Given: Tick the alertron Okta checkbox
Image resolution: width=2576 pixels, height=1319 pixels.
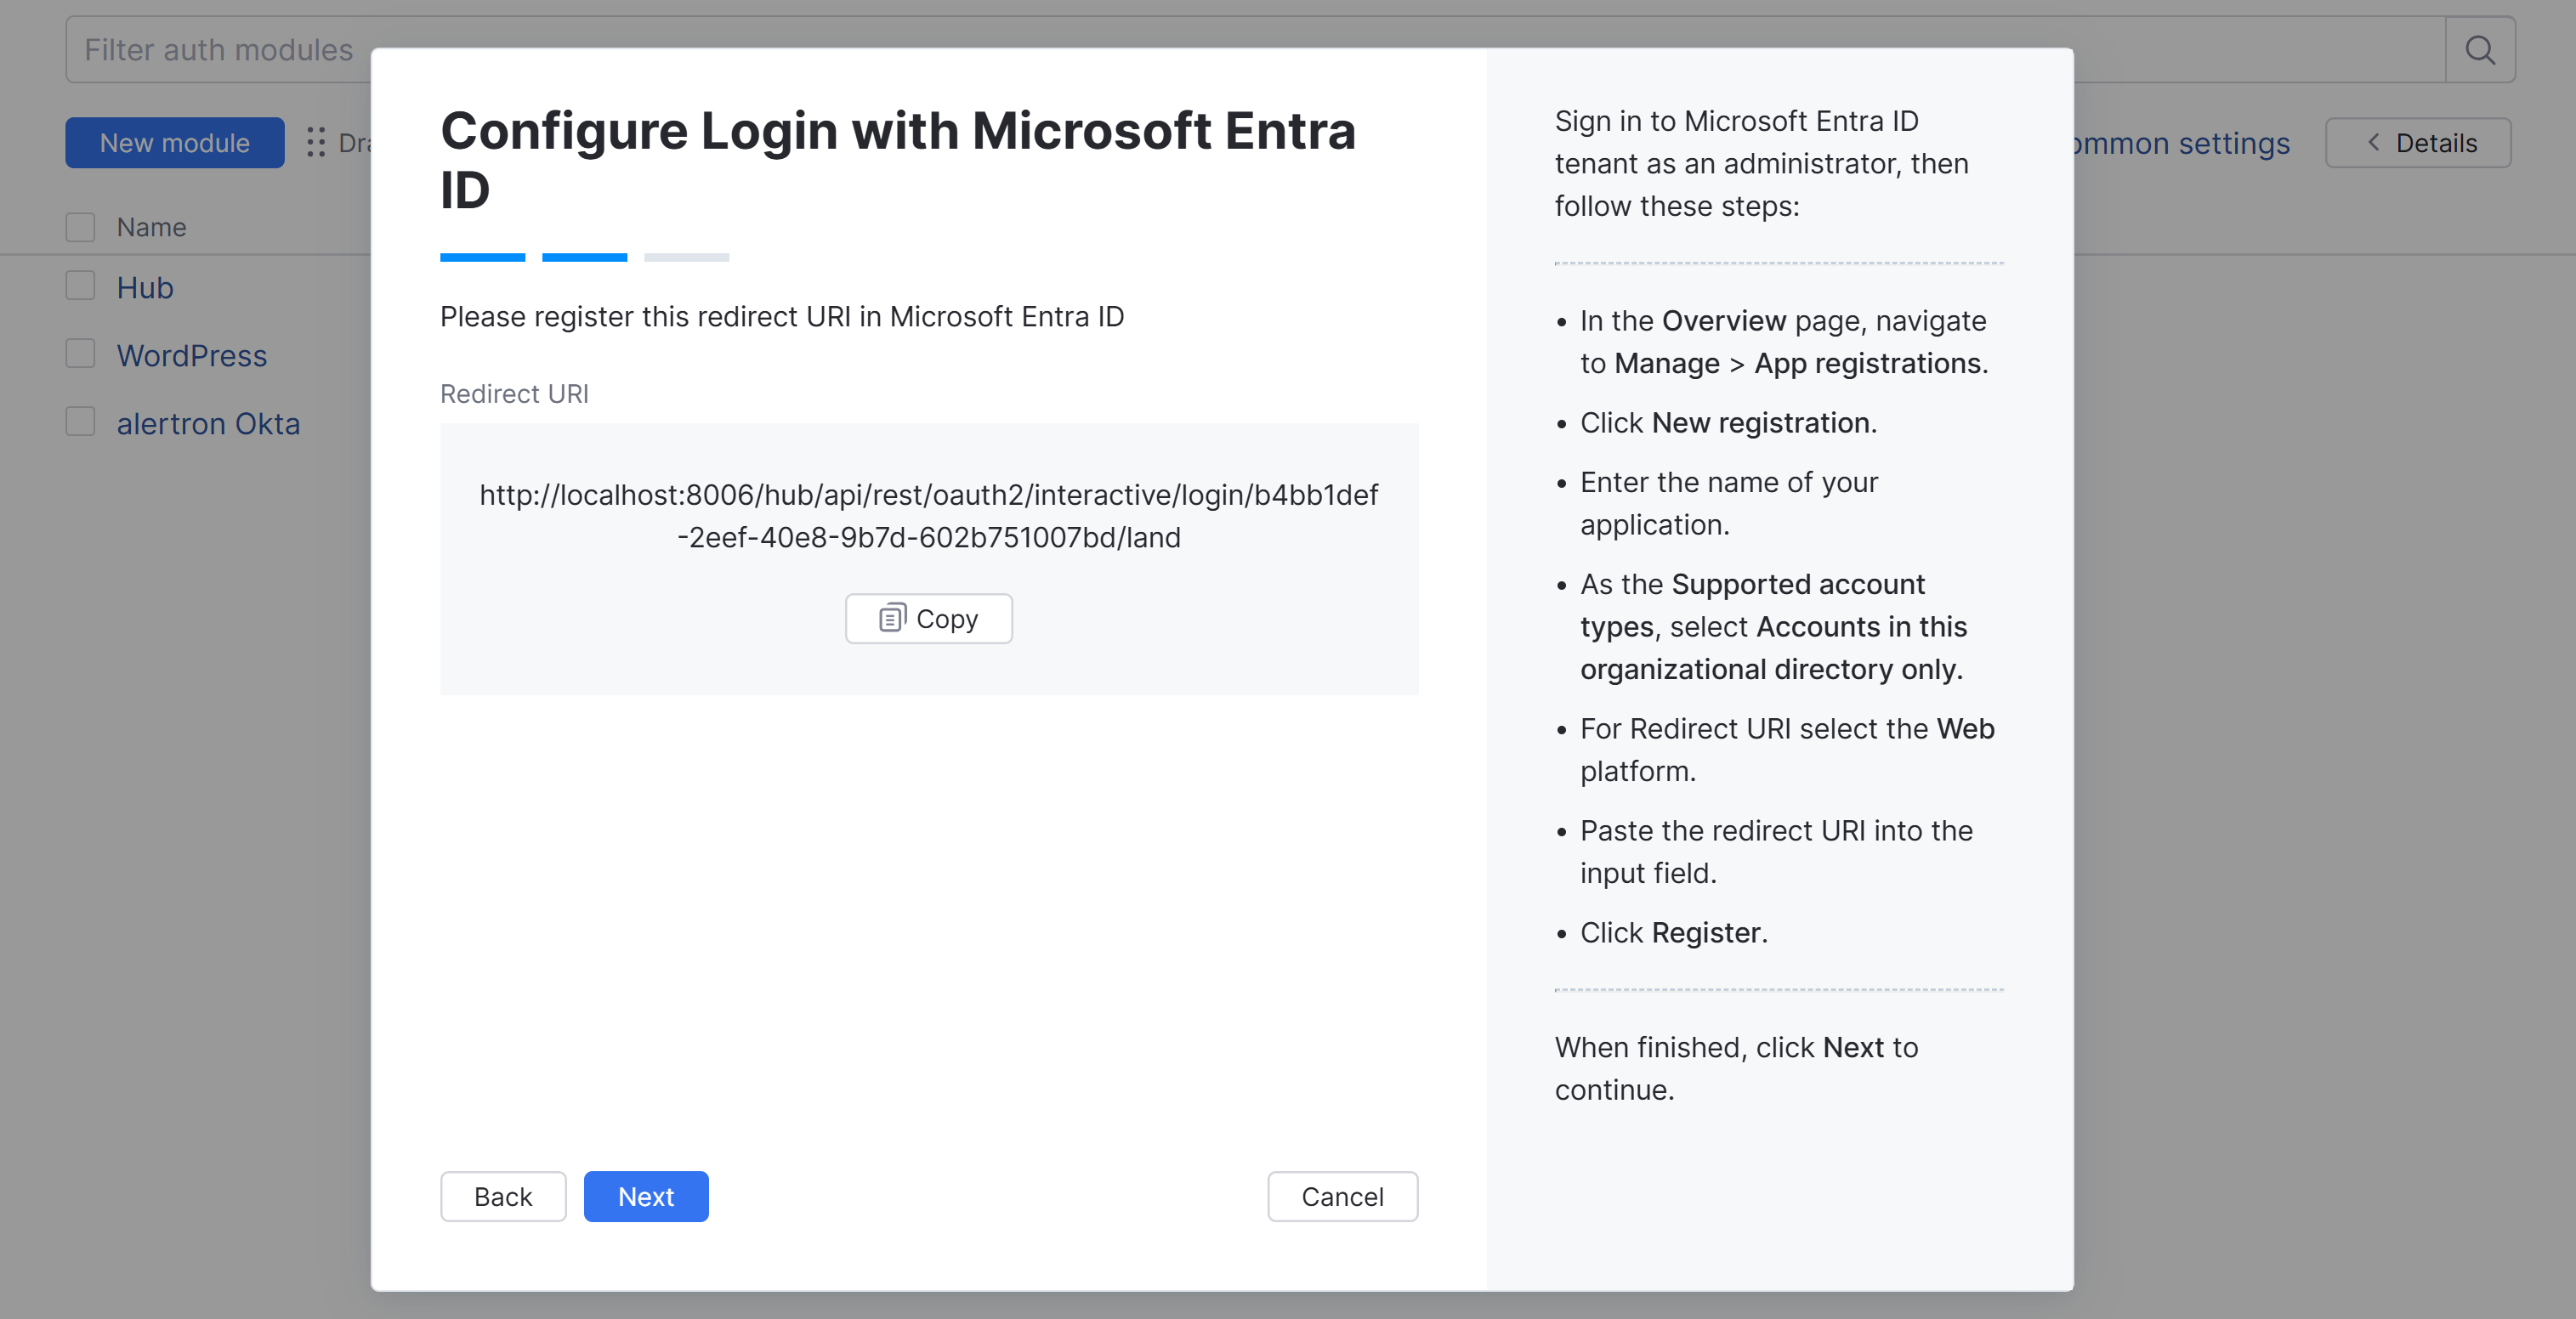Looking at the screenshot, I should tap(80, 422).
